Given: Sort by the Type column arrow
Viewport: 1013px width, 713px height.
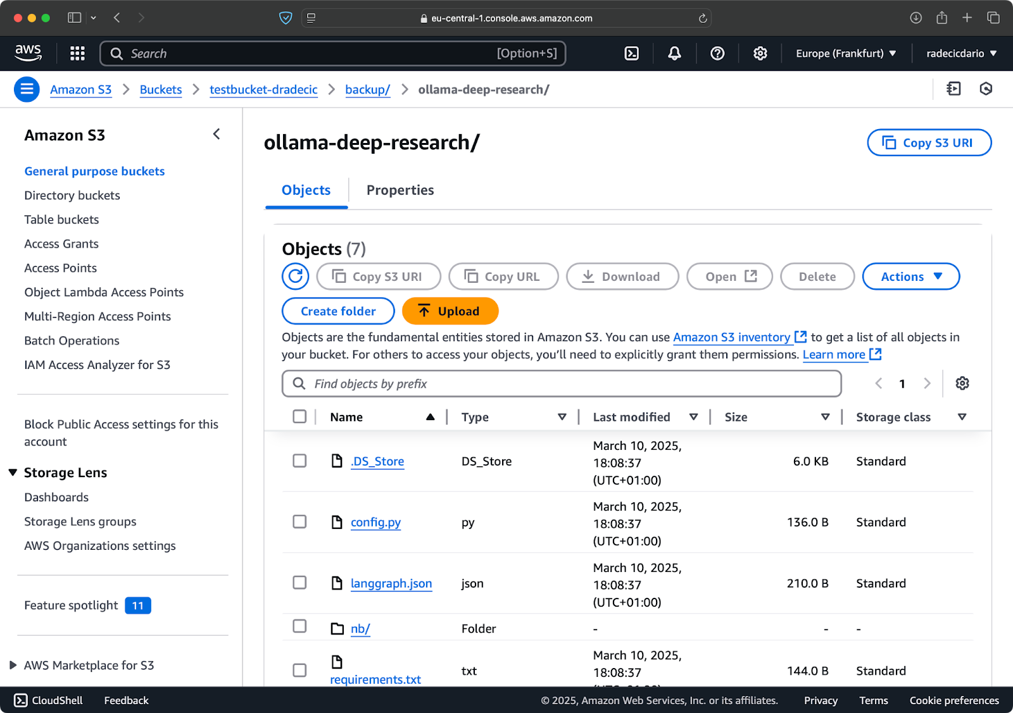Looking at the screenshot, I should point(562,417).
